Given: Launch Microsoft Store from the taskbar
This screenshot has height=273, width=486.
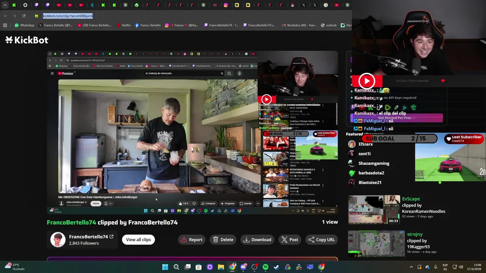Looking at the screenshot, I should click(199, 267).
